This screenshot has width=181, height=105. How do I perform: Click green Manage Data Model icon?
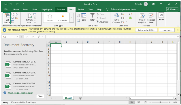pyautogui.click(x=130, y=18)
